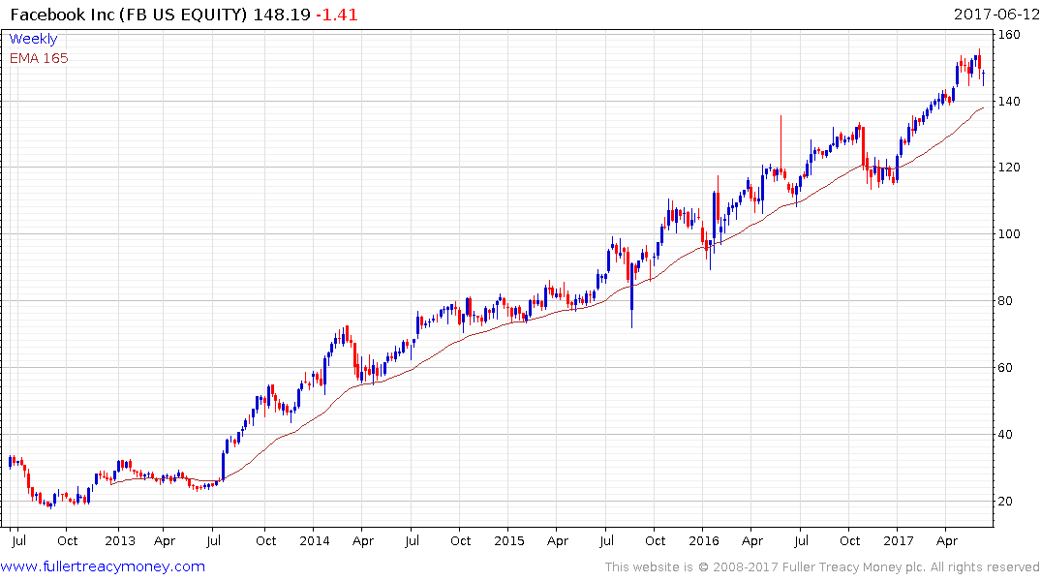The image size is (1041, 581).
Task: Click the price value 148.19
Action: (282, 15)
